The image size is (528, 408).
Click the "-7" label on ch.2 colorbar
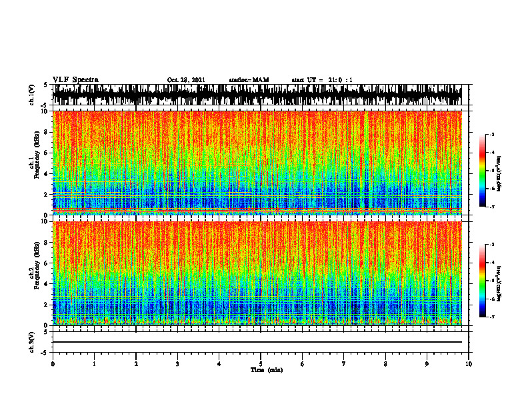pos(492,317)
